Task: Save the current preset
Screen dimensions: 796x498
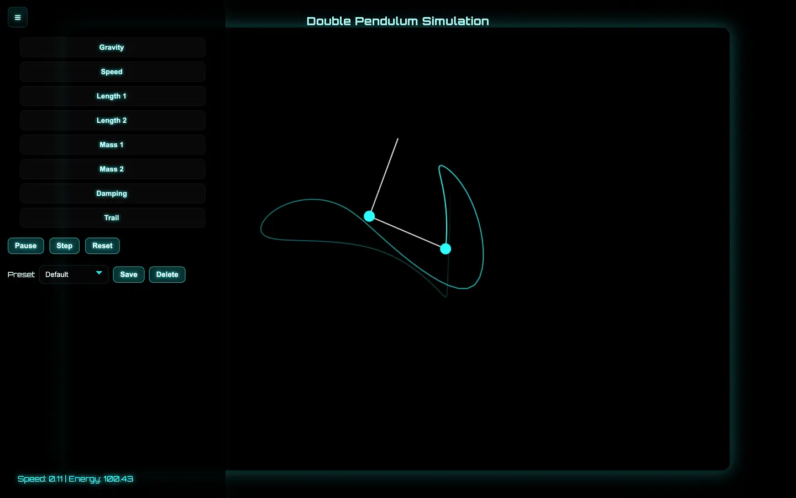Action: point(128,274)
